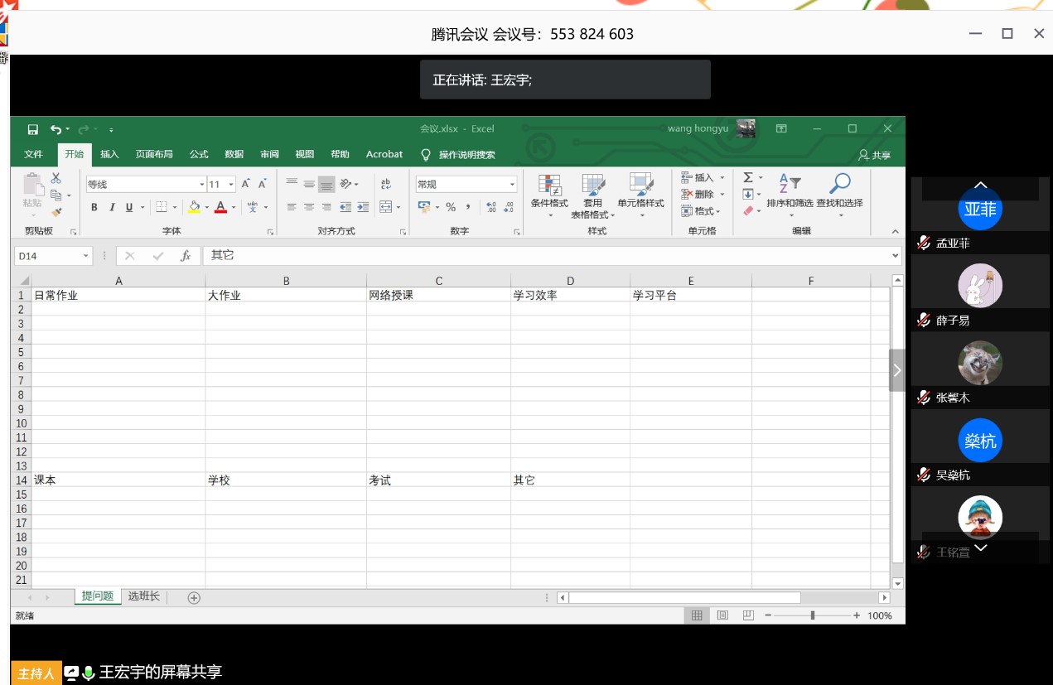
Task: Toggle Bold formatting
Action: [94, 207]
